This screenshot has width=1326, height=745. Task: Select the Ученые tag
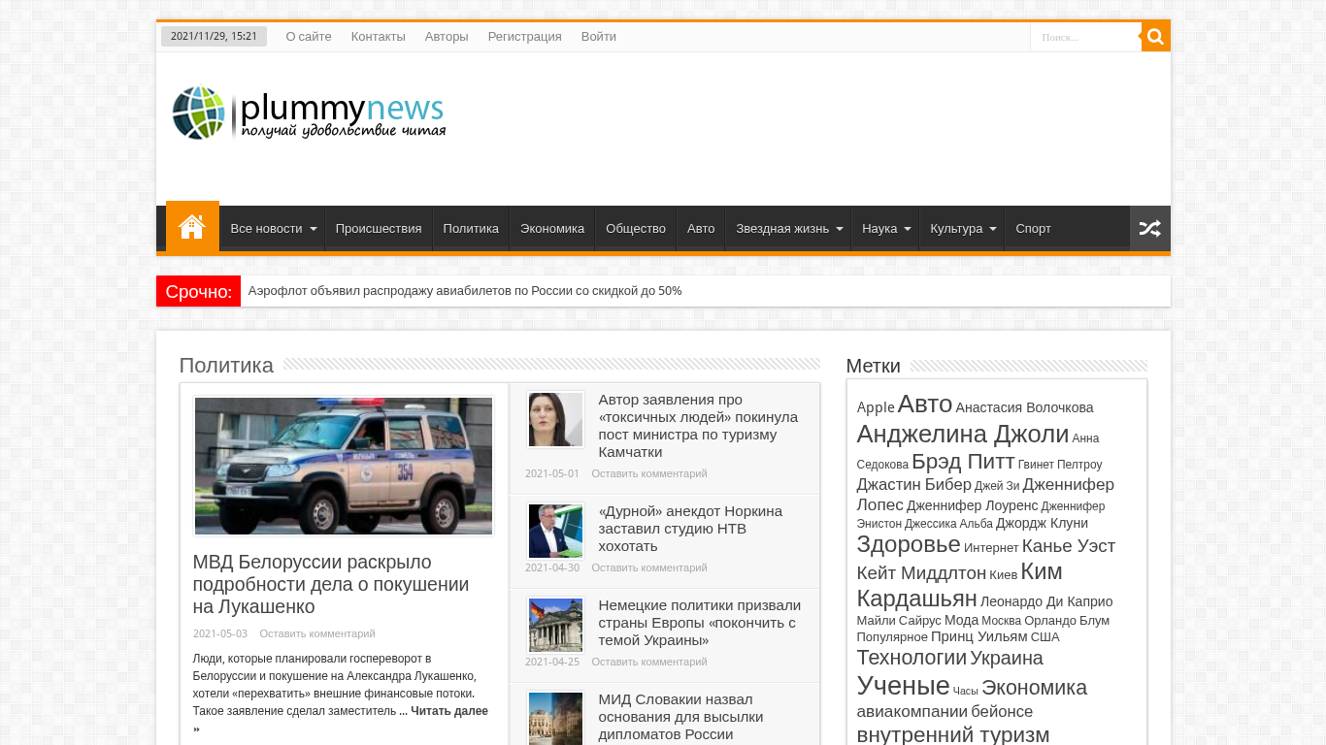click(x=903, y=686)
